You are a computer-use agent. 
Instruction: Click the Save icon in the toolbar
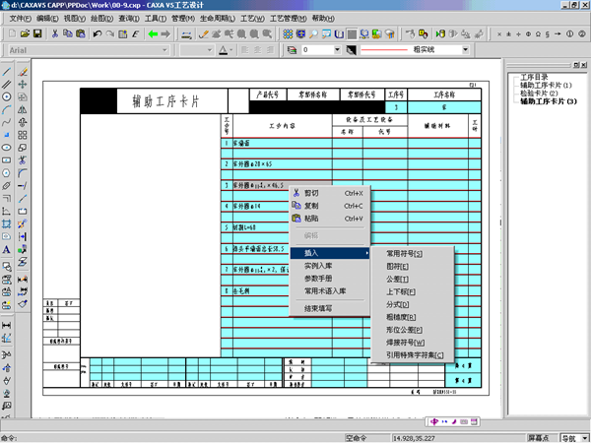(x=36, y=33)
